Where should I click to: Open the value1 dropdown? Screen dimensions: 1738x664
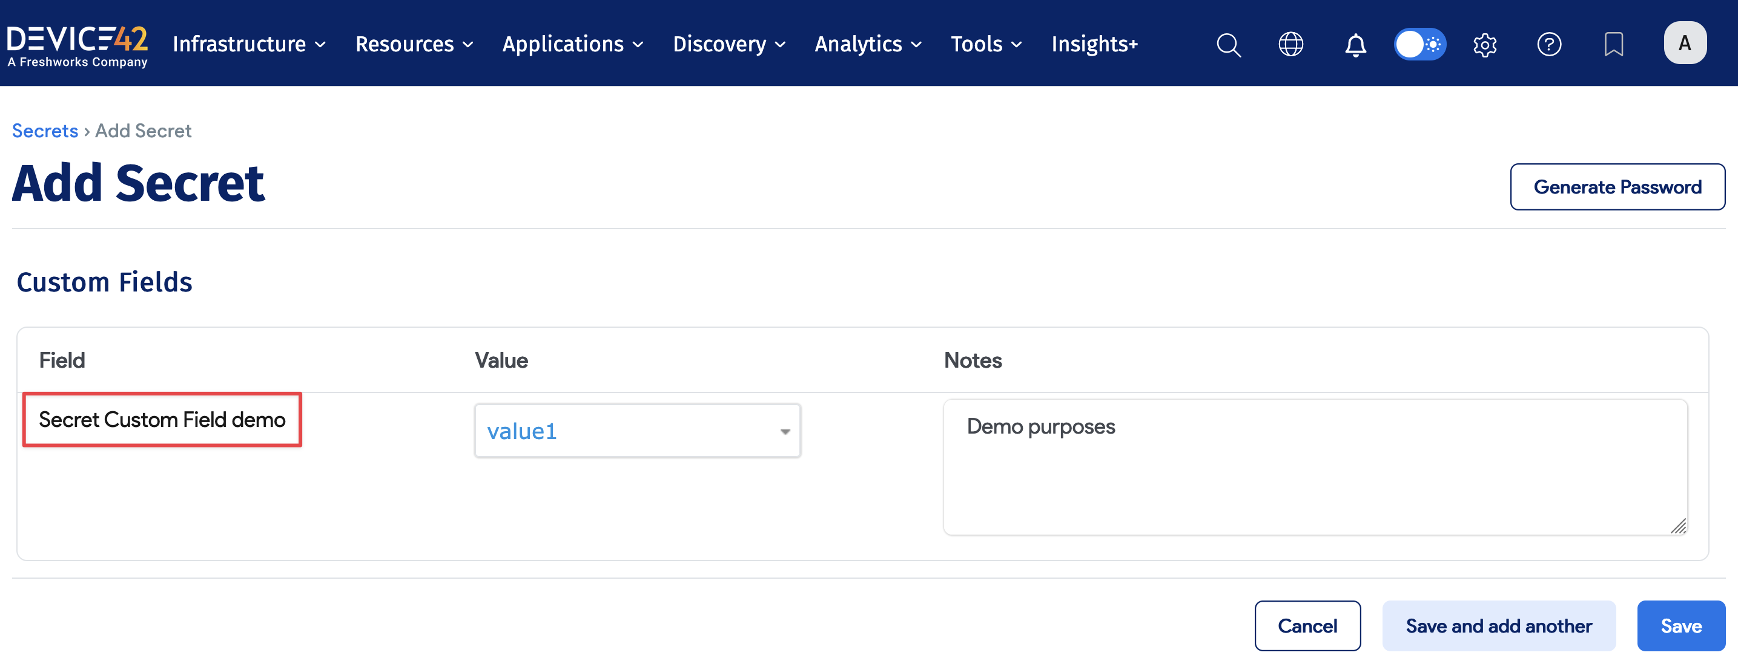(x=637, y=431)
